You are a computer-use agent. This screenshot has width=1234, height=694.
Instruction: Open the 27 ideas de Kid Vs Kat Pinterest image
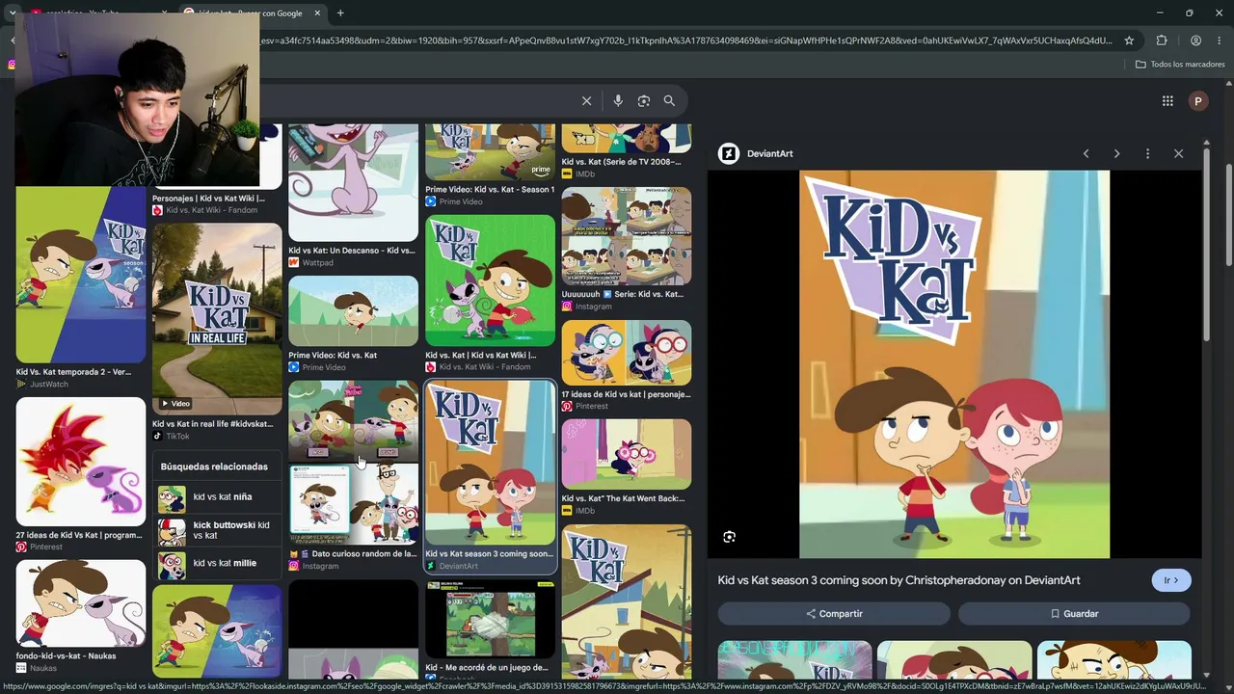[x=81, y=463]
